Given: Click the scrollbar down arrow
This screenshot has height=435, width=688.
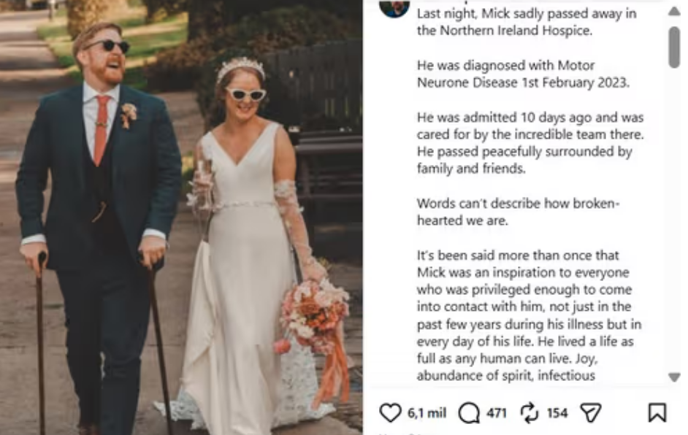Looking at the screenshot, I should [673, 377].
